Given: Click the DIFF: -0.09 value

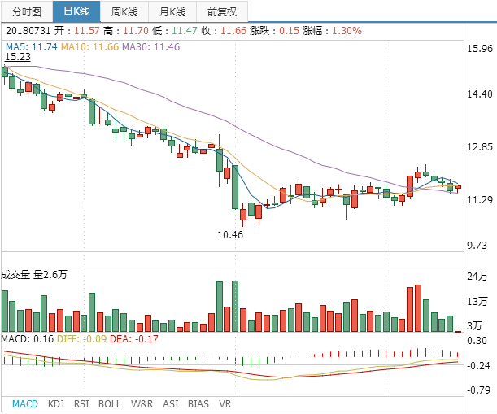Looking at the screenshot, I should [x=81, y=339].
